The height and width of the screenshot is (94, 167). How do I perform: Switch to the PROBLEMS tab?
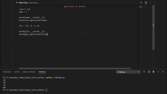click(x=7, y=72)
